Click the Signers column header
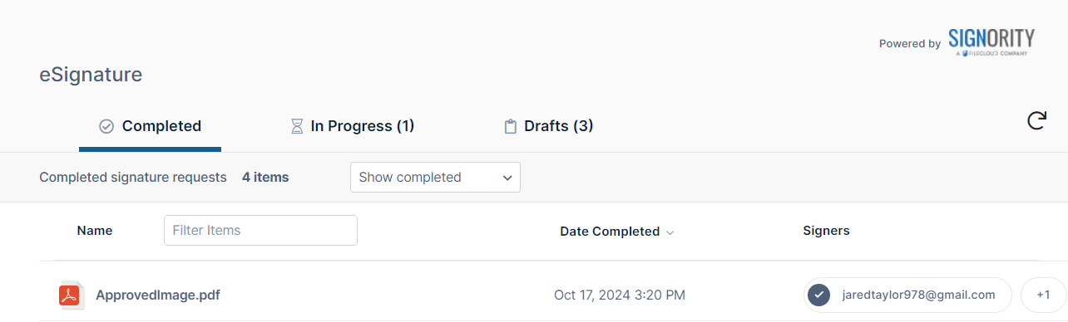1068x322 pixels. click(x=826, y=231)
